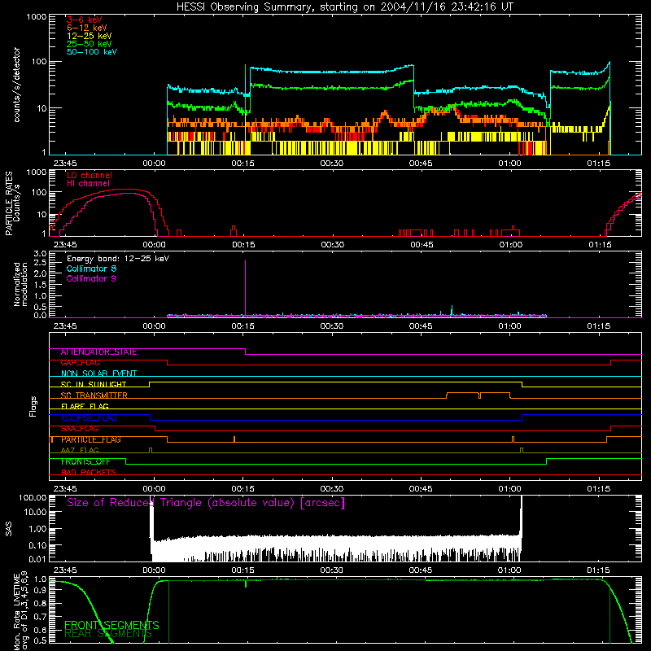651x651 pixels.
Task: Click the BAD_PACKETS flag label
Action: point(88,473)
